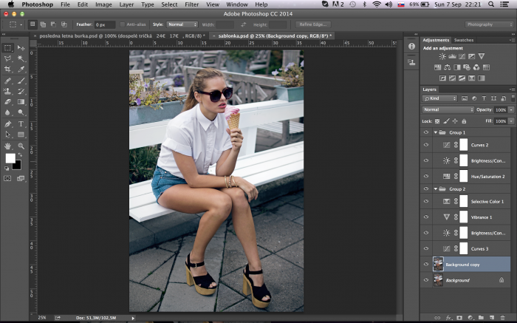
Task: Select the Background copy layer thumbnail
Action: pos(438,265)
